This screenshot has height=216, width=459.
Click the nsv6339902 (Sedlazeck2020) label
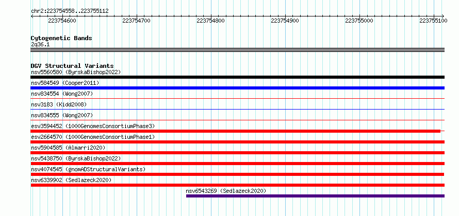[x=71, y=180]
